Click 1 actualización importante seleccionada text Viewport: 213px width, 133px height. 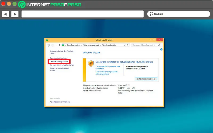(x=137, y=68)
